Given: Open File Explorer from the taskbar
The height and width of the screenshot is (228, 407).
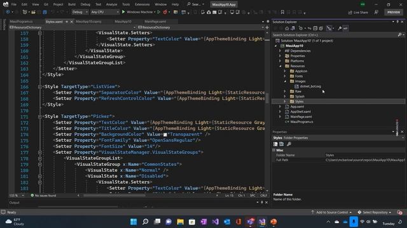Looking at the screenshot, I should (180, 222).
